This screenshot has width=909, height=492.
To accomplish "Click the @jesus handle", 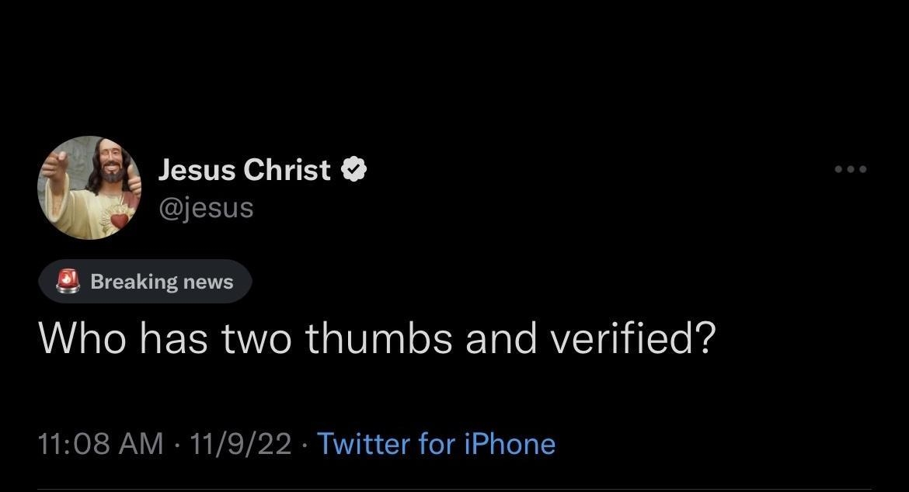I will [207, 206].
